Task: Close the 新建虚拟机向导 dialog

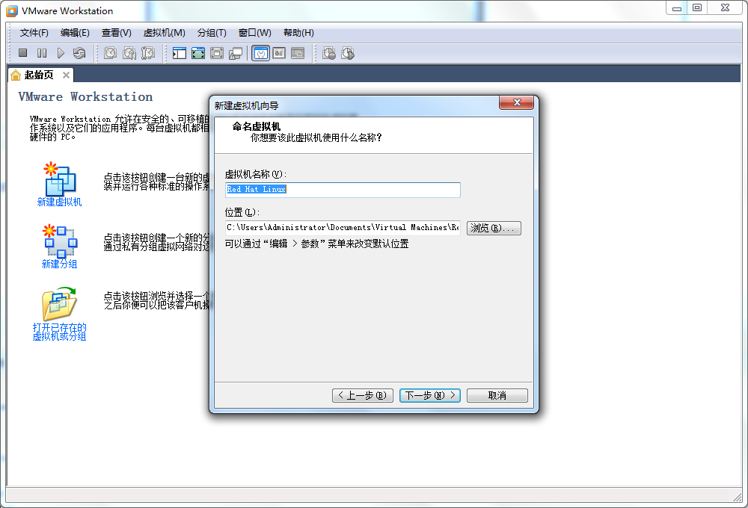Action: click(x=517, y=102)
